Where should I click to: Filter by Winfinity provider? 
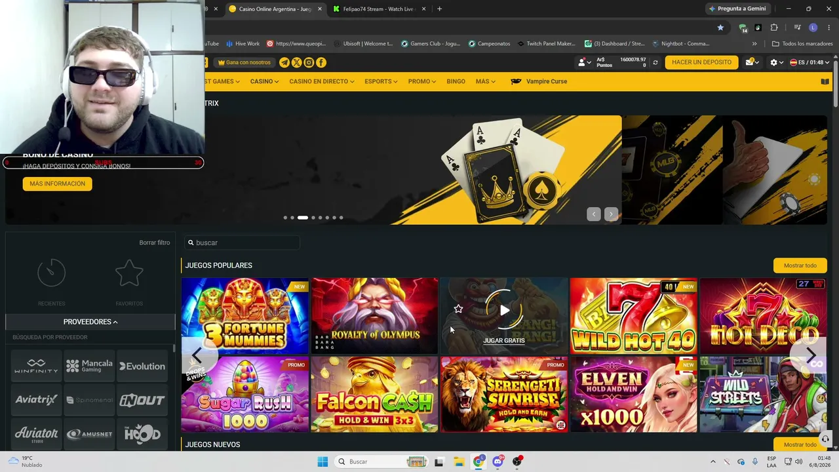coord(36,366)
